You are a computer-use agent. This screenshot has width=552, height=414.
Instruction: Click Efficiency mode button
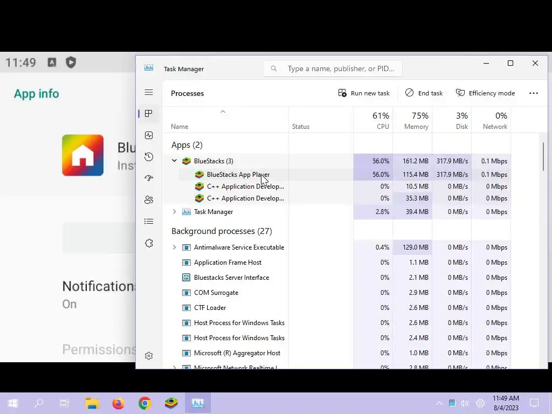click(485, 93)
